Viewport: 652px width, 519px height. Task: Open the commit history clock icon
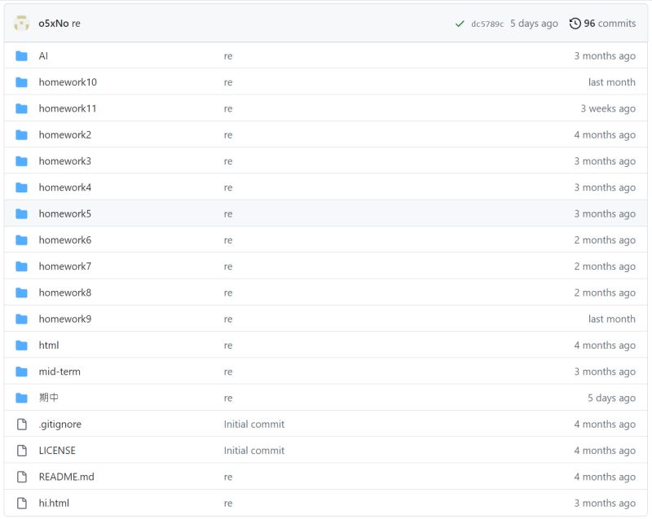point(575,23)
